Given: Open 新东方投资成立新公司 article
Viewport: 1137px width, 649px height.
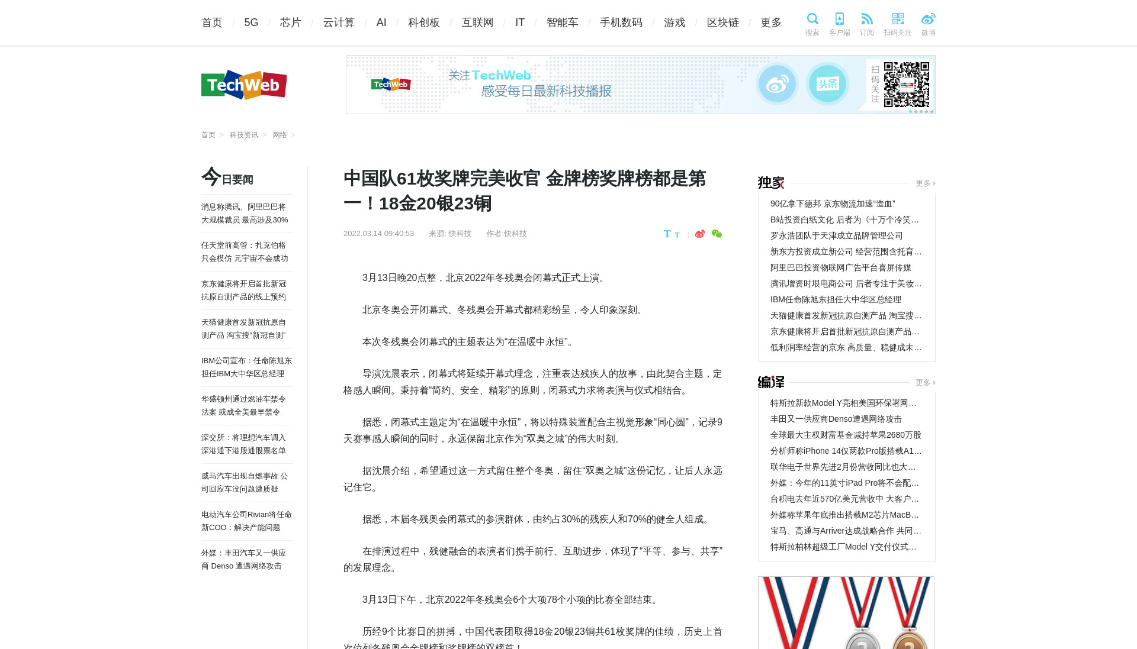Looking at the screenshot, I should pos(846,251).
